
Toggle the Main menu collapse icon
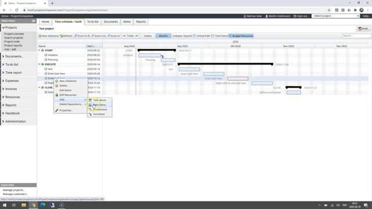click(x=34, y=21)
